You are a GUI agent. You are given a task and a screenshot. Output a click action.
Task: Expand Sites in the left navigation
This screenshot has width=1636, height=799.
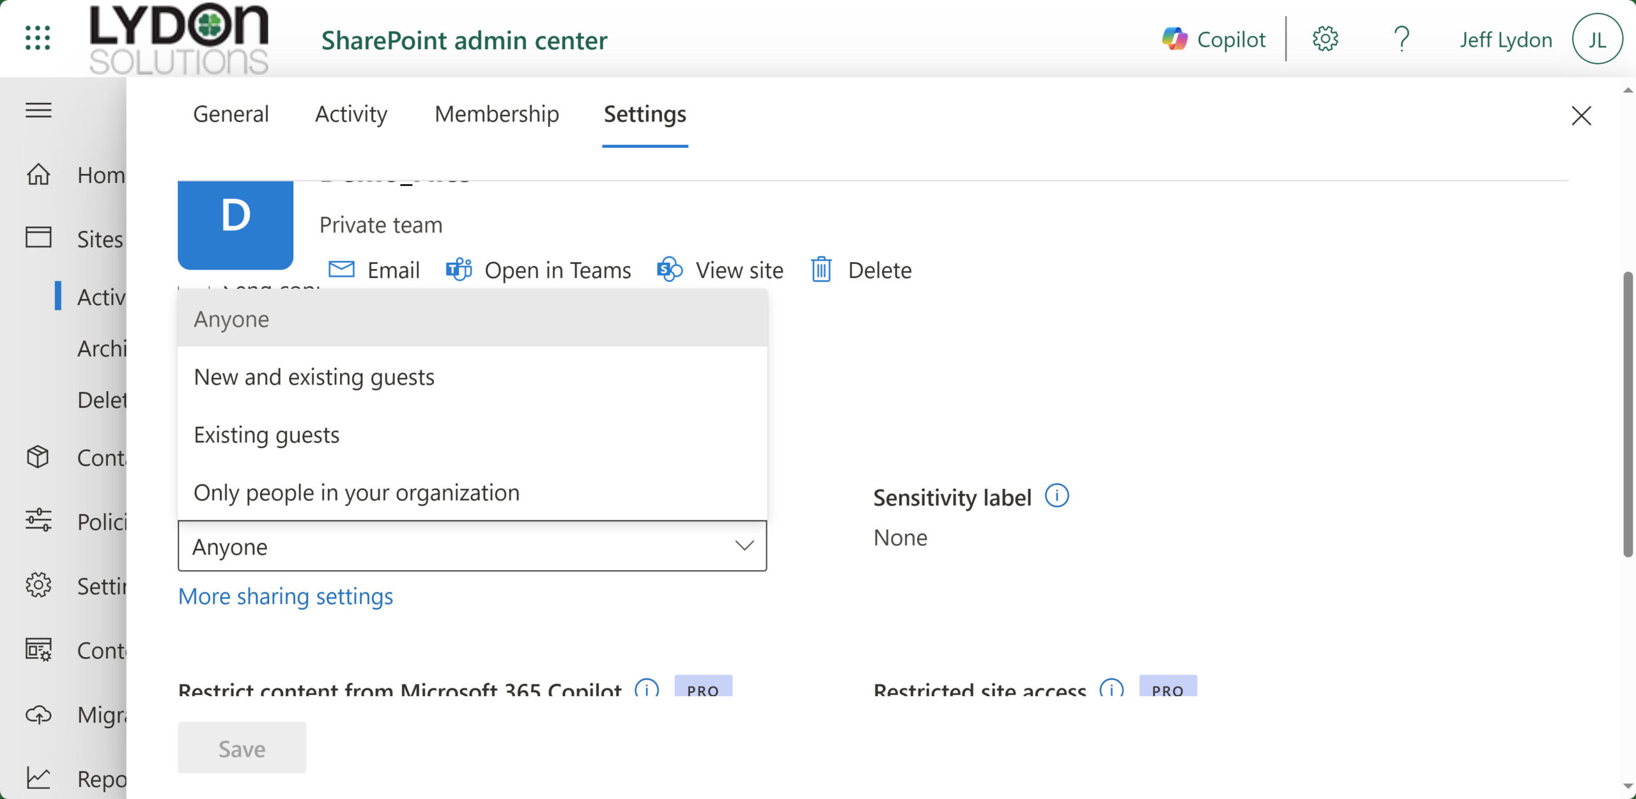pyautogui.click(x=100, y=238)
